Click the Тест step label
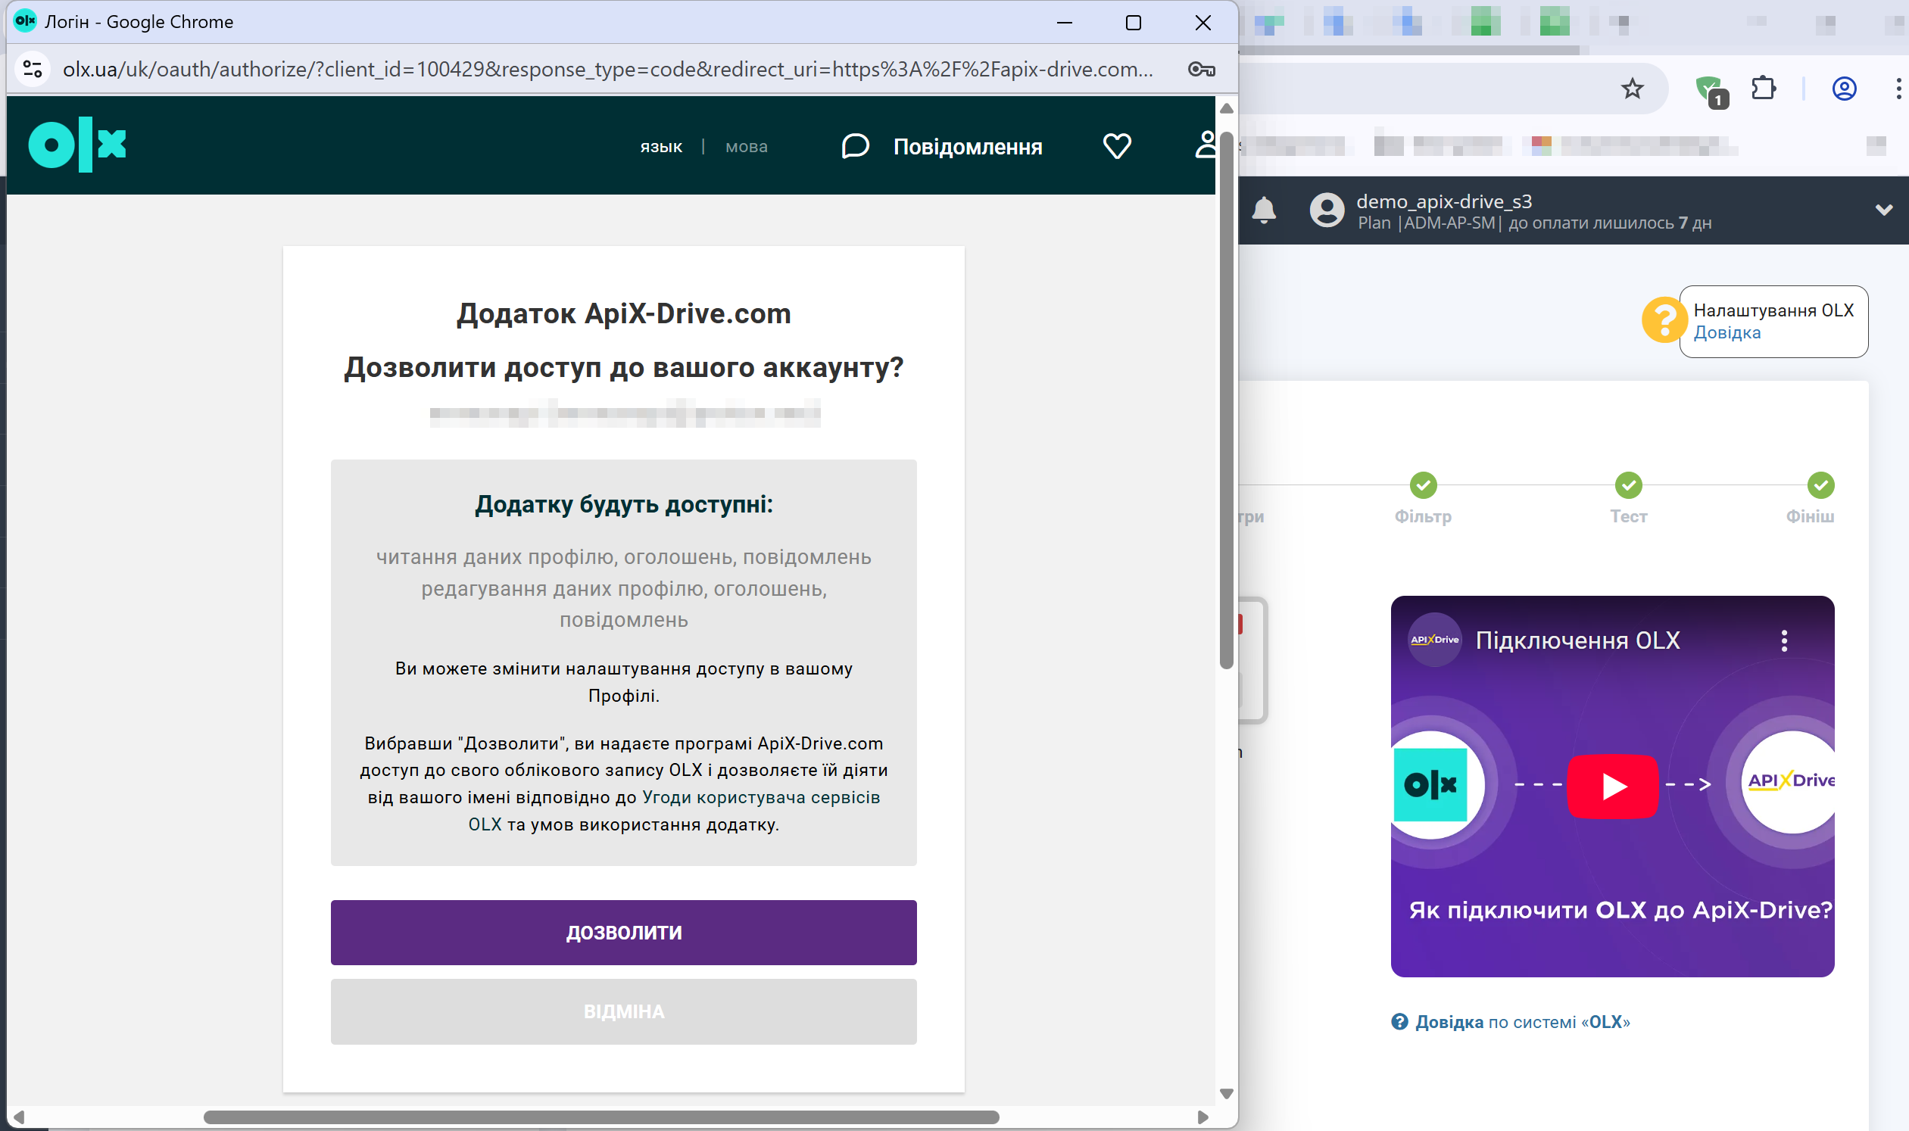Viewport: 1909px width, 1131px height. click(x=1629, y=516)
